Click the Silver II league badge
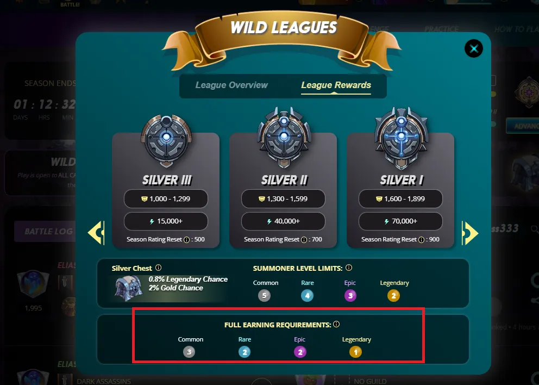The image size is (539, 385). [284, 138]
